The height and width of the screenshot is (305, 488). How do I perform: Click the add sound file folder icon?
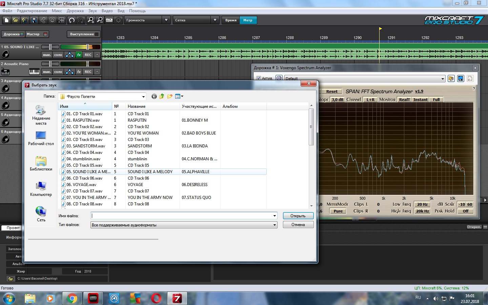[25, 20]
